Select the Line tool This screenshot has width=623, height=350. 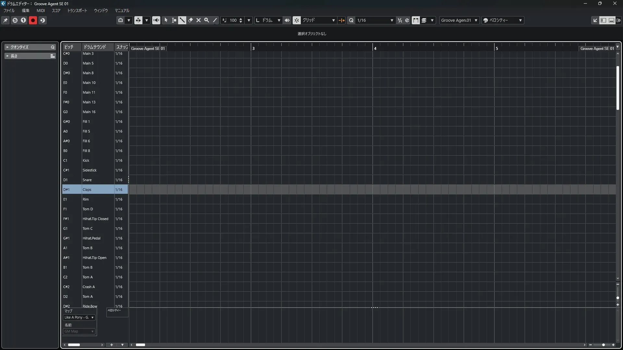[215, 20]
